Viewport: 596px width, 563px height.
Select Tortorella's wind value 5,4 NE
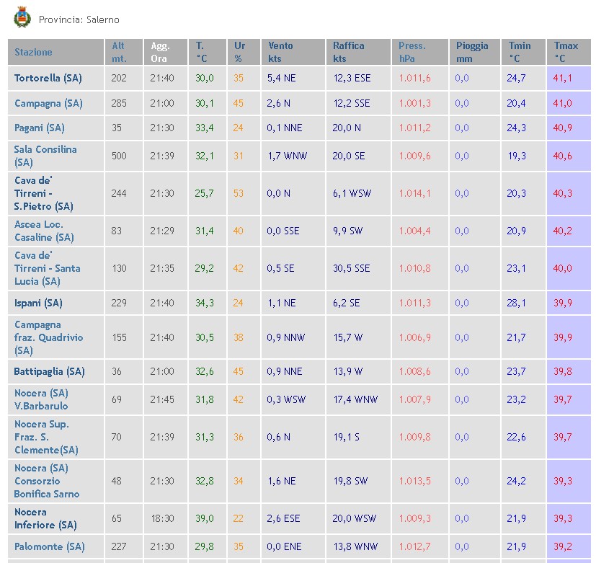tap(281, 79)
